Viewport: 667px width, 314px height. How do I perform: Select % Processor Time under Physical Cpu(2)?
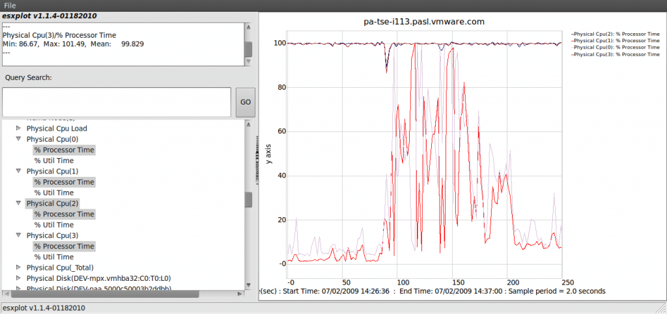pyautogui.click(x=64, y=214)
